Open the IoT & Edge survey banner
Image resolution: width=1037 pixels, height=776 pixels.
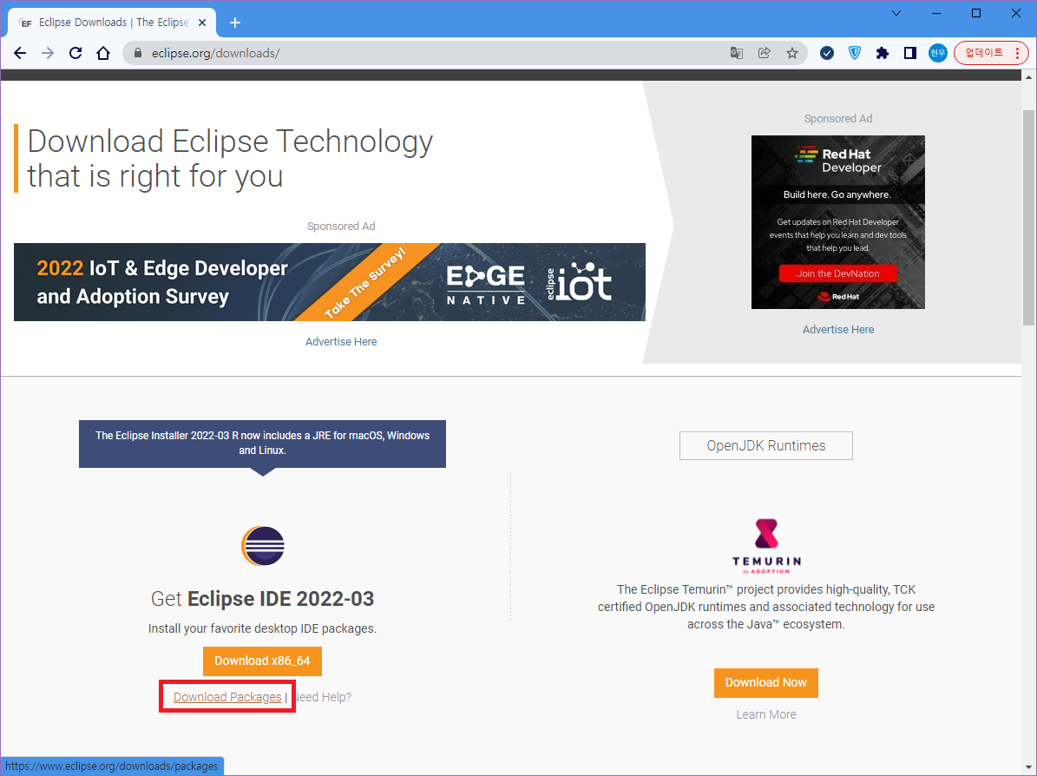click(330, 282)
